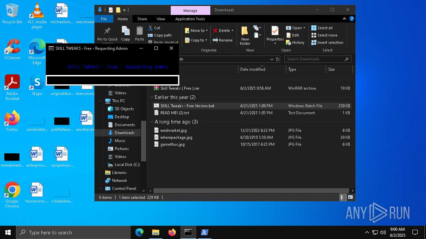
Task: Click Select all
Action: (x=322, y=28)
